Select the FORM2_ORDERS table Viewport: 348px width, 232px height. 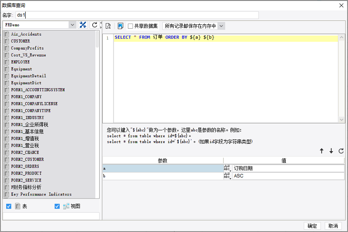click(x=25, y=166)
